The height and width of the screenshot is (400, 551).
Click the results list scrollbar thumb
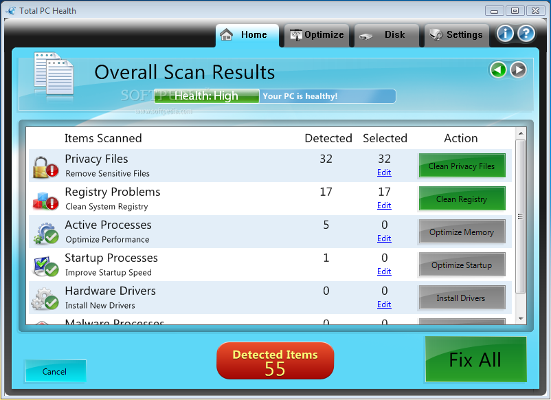point(521,216)
